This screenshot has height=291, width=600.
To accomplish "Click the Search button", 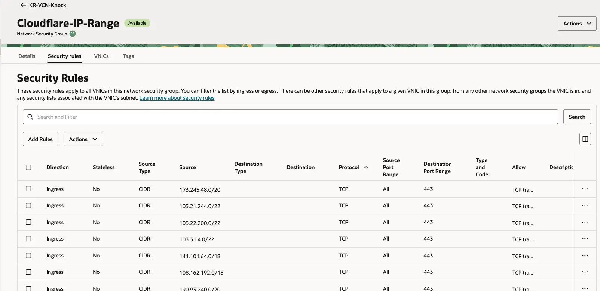I will tap(577, 117).
